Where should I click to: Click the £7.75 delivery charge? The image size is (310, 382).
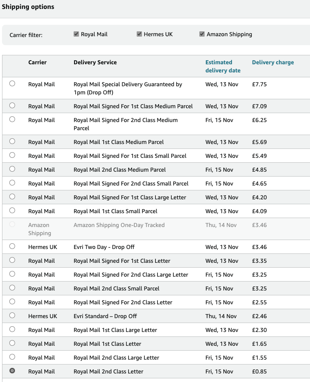tap(259, 84)
